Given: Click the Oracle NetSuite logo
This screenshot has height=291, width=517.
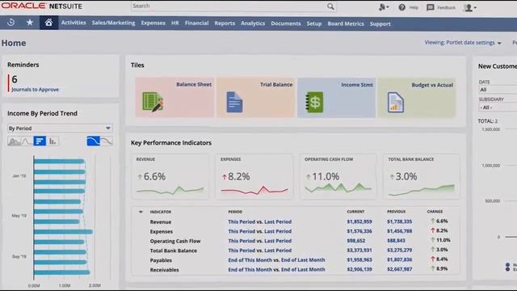Looking at the screenshot, I should pyautogui.click(x=41, y=6).
